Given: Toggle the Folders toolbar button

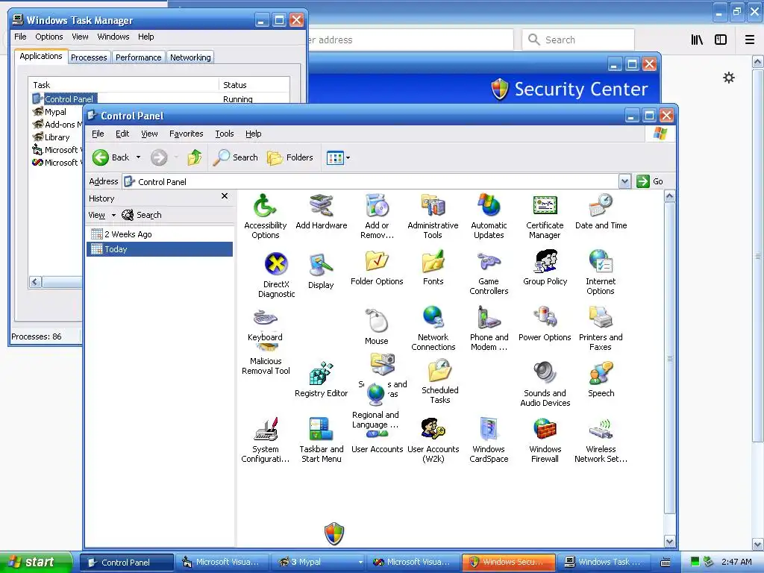Looking at the screenshot, I should point(290,157).
